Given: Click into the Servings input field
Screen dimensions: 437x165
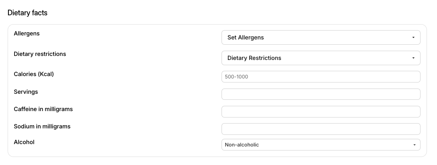Looking at the screenshot, I should pos(321,94).
